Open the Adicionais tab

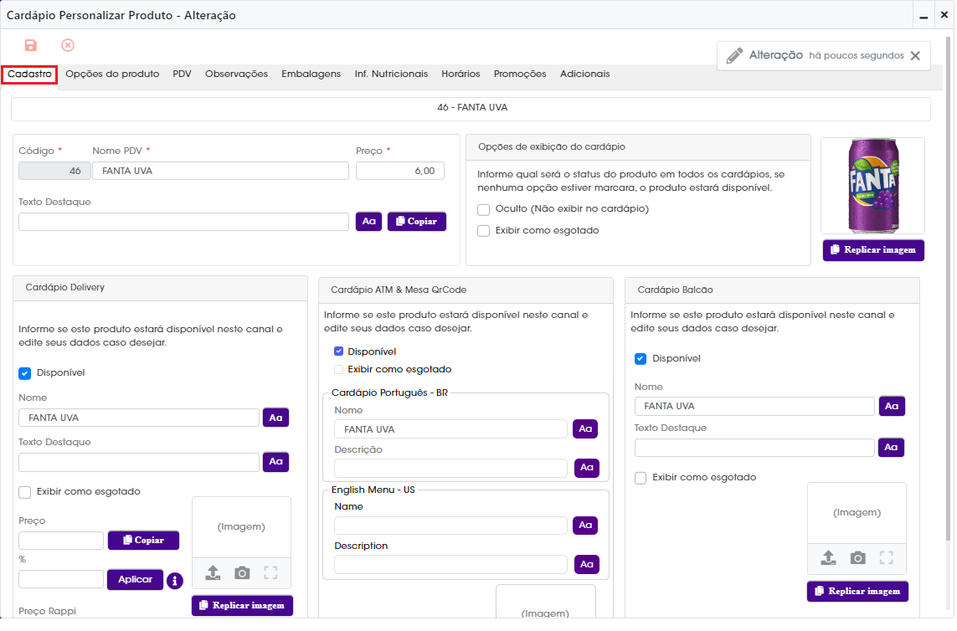coord(584,74)
